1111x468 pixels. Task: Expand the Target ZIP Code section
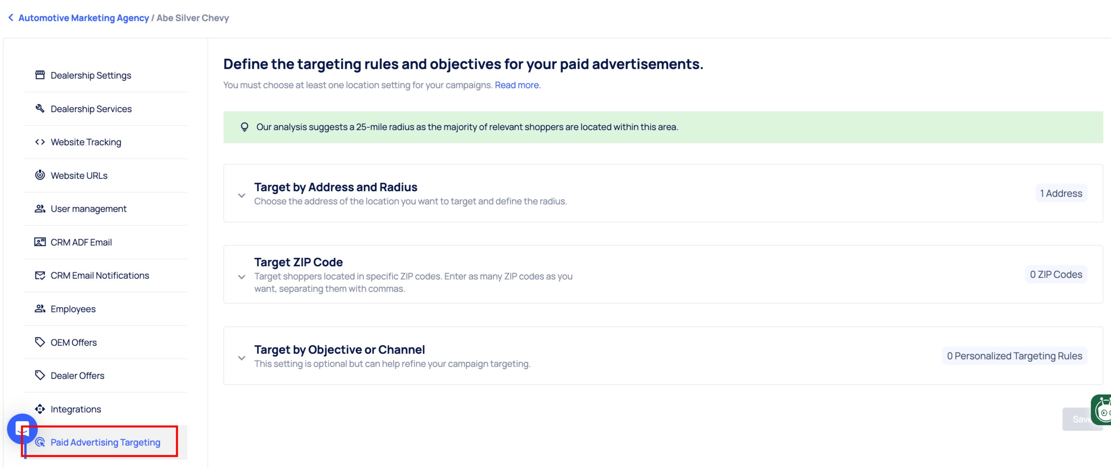click(242, 277)
